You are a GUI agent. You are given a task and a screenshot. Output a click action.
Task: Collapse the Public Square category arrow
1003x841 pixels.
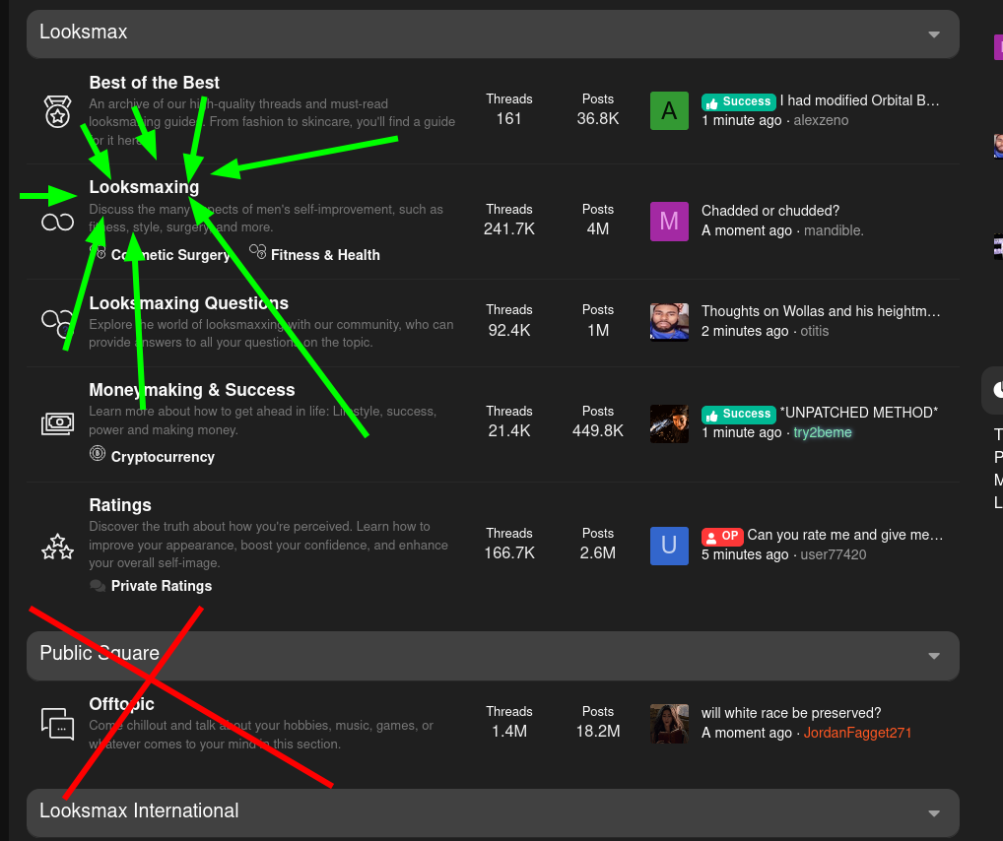[x=934, y=656]
